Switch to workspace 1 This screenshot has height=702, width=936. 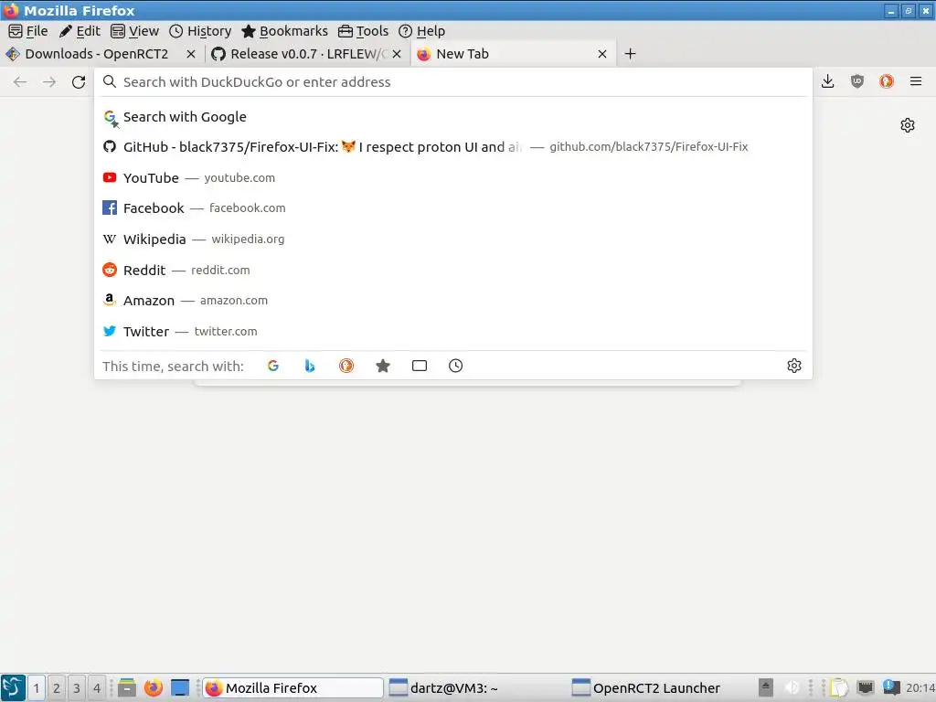point(36,687)
